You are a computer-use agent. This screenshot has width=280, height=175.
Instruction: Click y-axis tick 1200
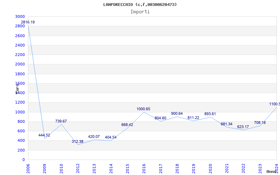(20, 103)
